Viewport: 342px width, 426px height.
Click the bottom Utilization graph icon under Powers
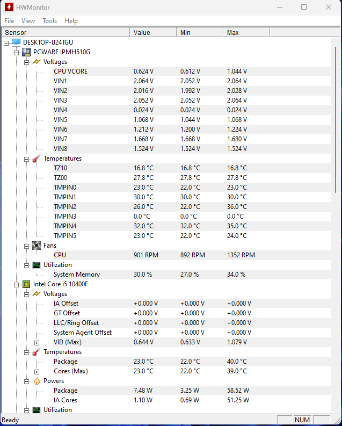tap(37, 410)
